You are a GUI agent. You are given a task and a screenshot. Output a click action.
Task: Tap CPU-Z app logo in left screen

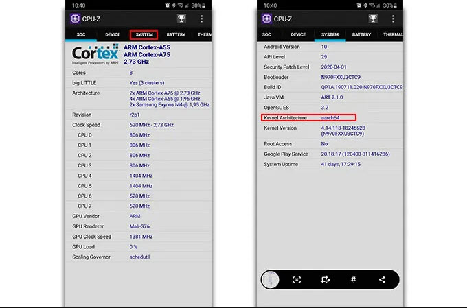click(75, 19)
